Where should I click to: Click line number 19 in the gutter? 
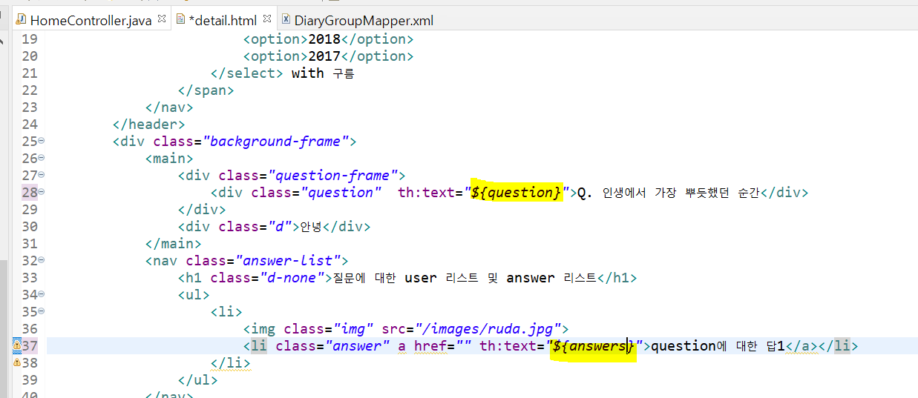[x=28, y=39]
